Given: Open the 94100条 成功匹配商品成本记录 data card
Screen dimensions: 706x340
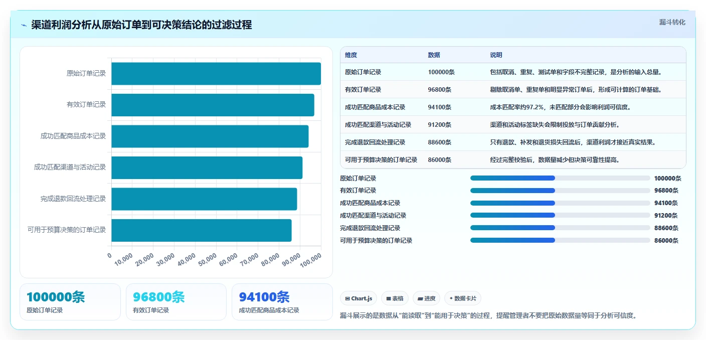Looking at the screenshot, I should 282,302.
